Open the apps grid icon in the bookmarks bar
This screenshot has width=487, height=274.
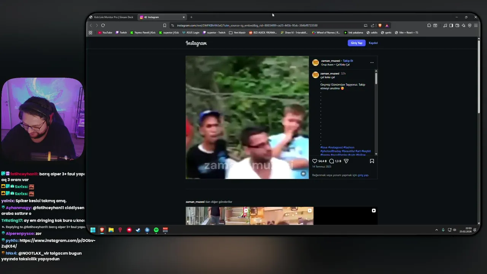(x=90, y=33)
